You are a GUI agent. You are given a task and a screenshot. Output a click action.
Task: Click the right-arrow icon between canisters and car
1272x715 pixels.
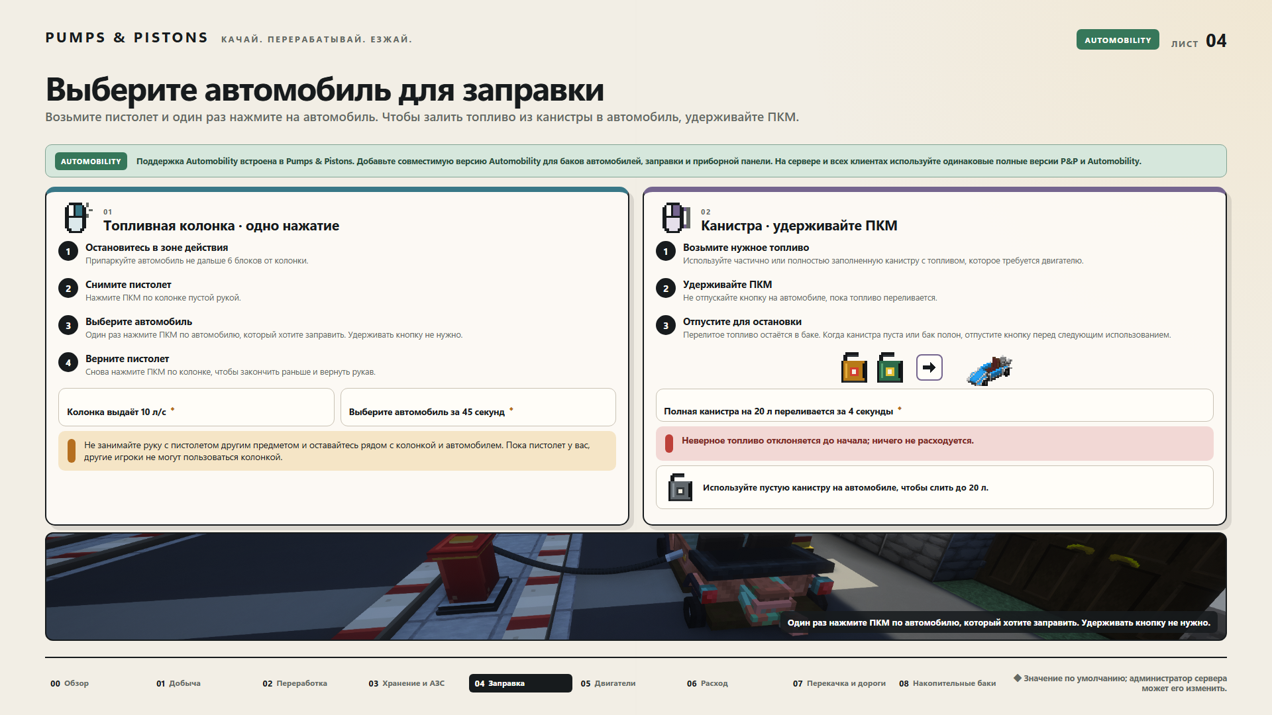point(929,367)
